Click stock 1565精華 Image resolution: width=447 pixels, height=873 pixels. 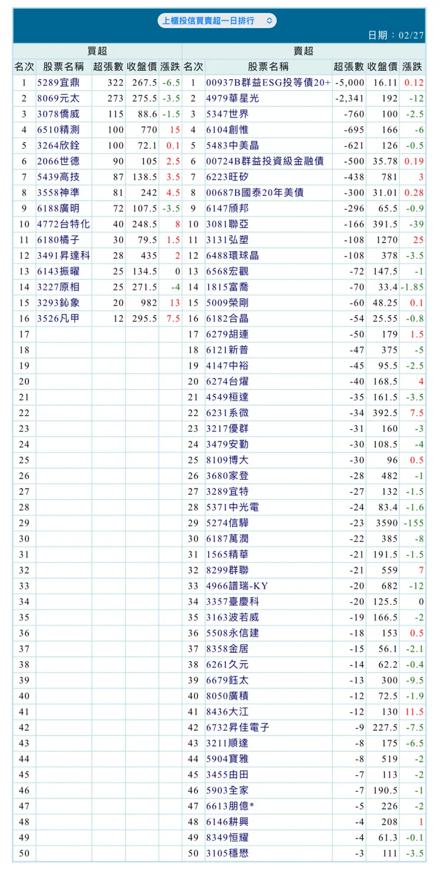[227, 554]
